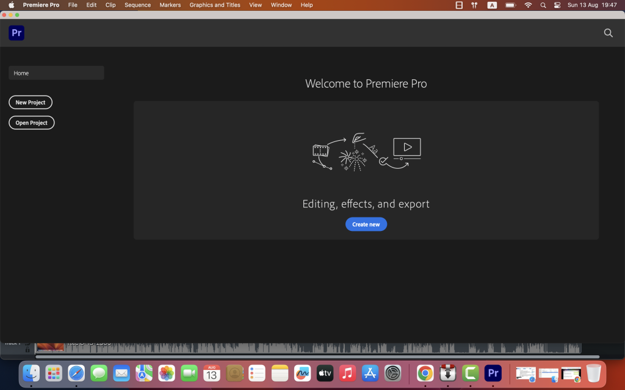Open the minimized Chrome window in Dock
The height and width of the screenshot is (390, 625).
[x=571, y=375]
